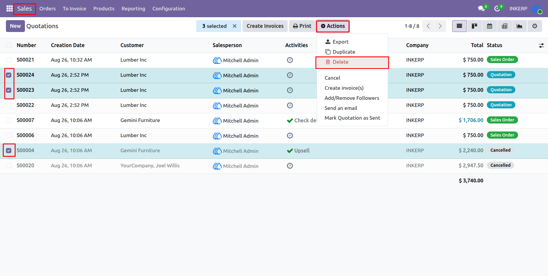
Task: Open the To Invoice menu
Action: [75, 9]
